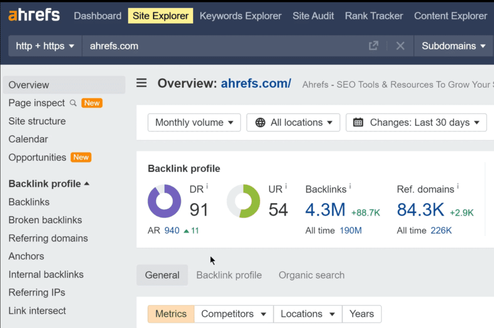Click the UR value 54
Screen dimensions: 494x328
[278, 210]
